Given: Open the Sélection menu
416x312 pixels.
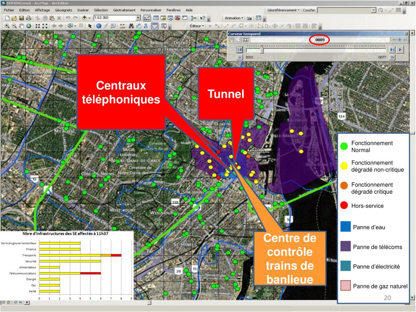Looking at the screenshot, I should click(101, 10).
